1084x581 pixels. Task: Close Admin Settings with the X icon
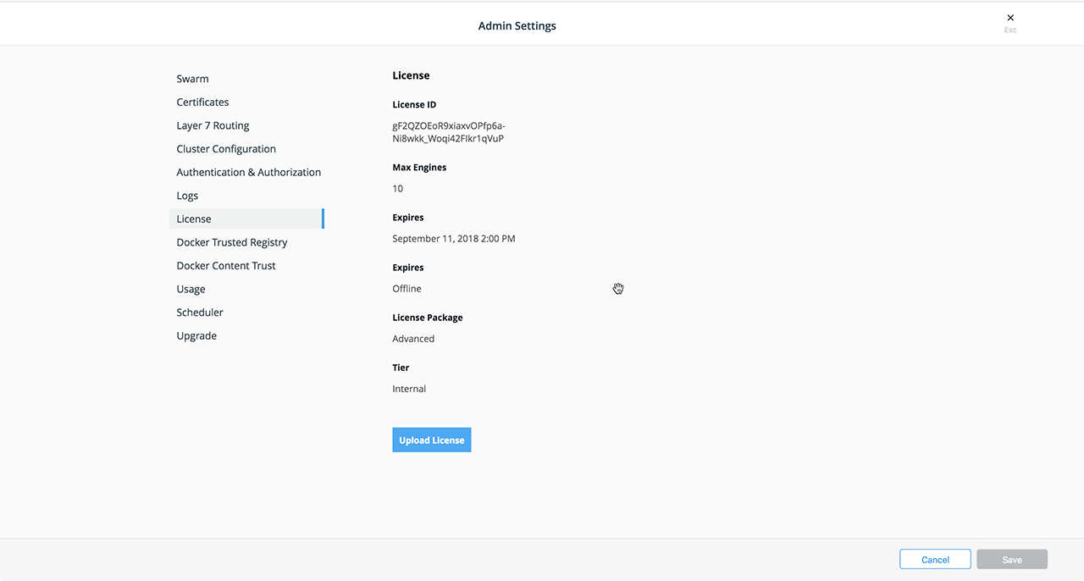(1009, 18)
